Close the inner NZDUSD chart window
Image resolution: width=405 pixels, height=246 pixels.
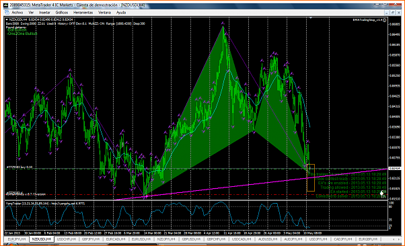398,12
